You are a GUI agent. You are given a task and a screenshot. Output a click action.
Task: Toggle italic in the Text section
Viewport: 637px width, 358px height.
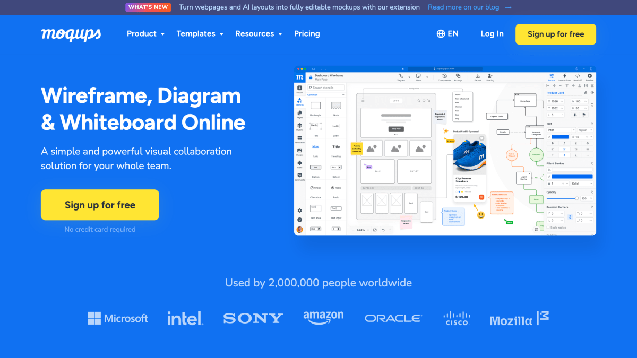(564, 143)
